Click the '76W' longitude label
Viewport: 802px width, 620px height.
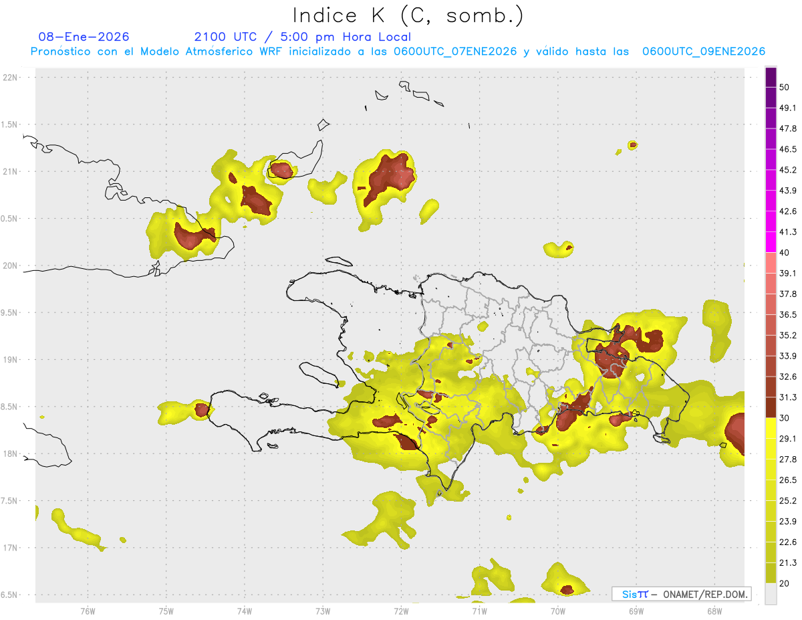pyautogui.click(x=88, y=611)
